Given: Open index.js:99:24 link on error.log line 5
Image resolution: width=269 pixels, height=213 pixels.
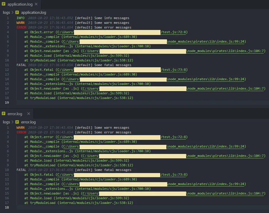Looking at the screenshot, I should (206, 147).
